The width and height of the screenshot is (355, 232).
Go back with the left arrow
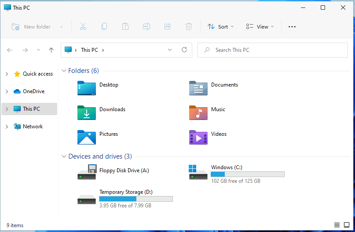[10, 50]
